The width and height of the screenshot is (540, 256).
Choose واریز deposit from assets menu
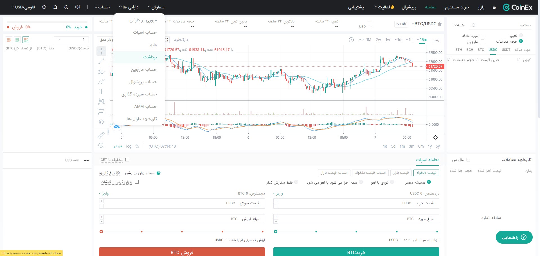click(x=139, y=45)
